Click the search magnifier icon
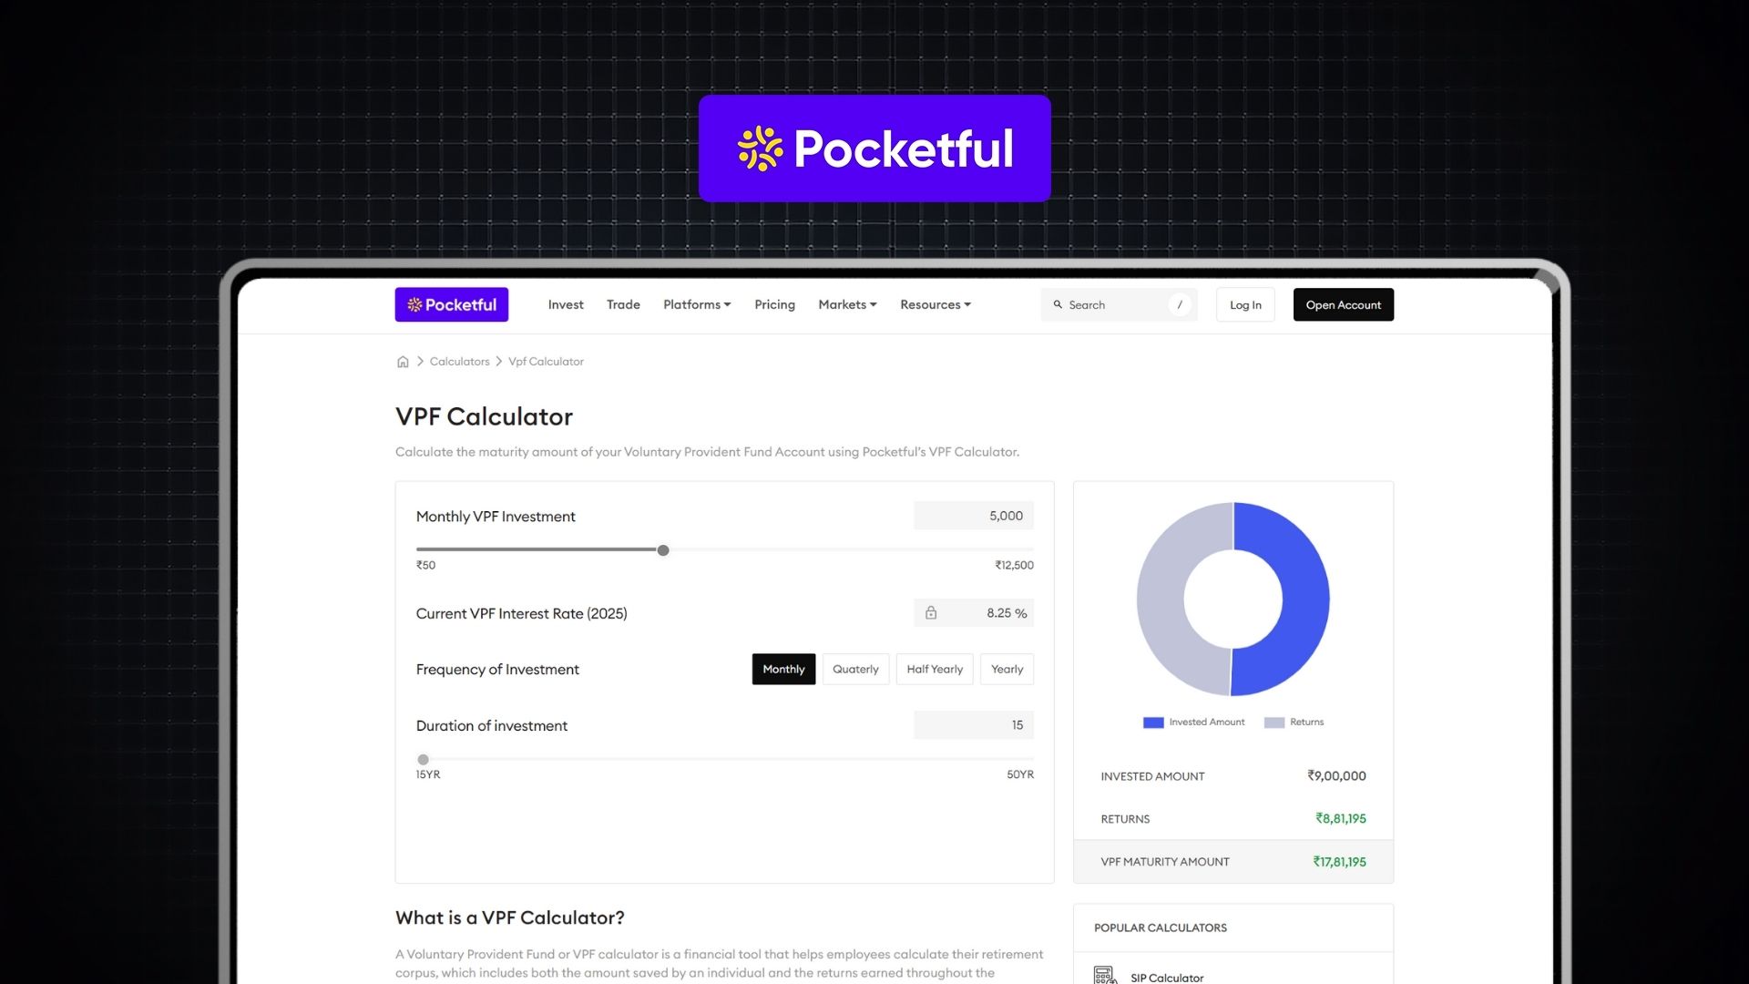 (1058, 305)
